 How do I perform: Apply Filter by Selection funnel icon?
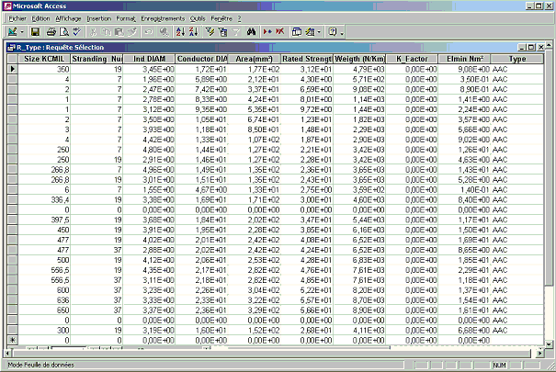210,32
